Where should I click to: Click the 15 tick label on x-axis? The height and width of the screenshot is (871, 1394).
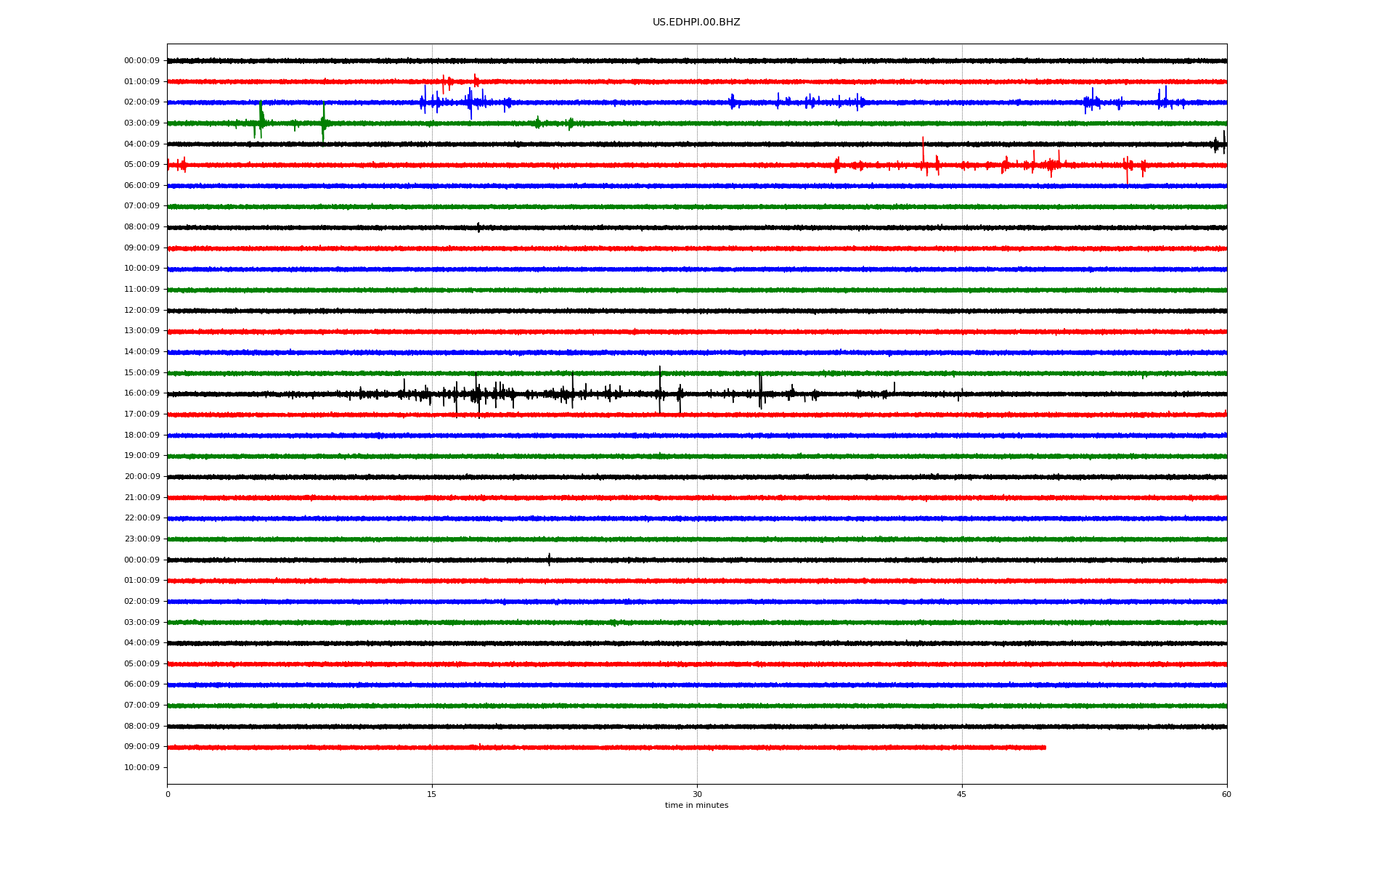click(x=432, y=794)
